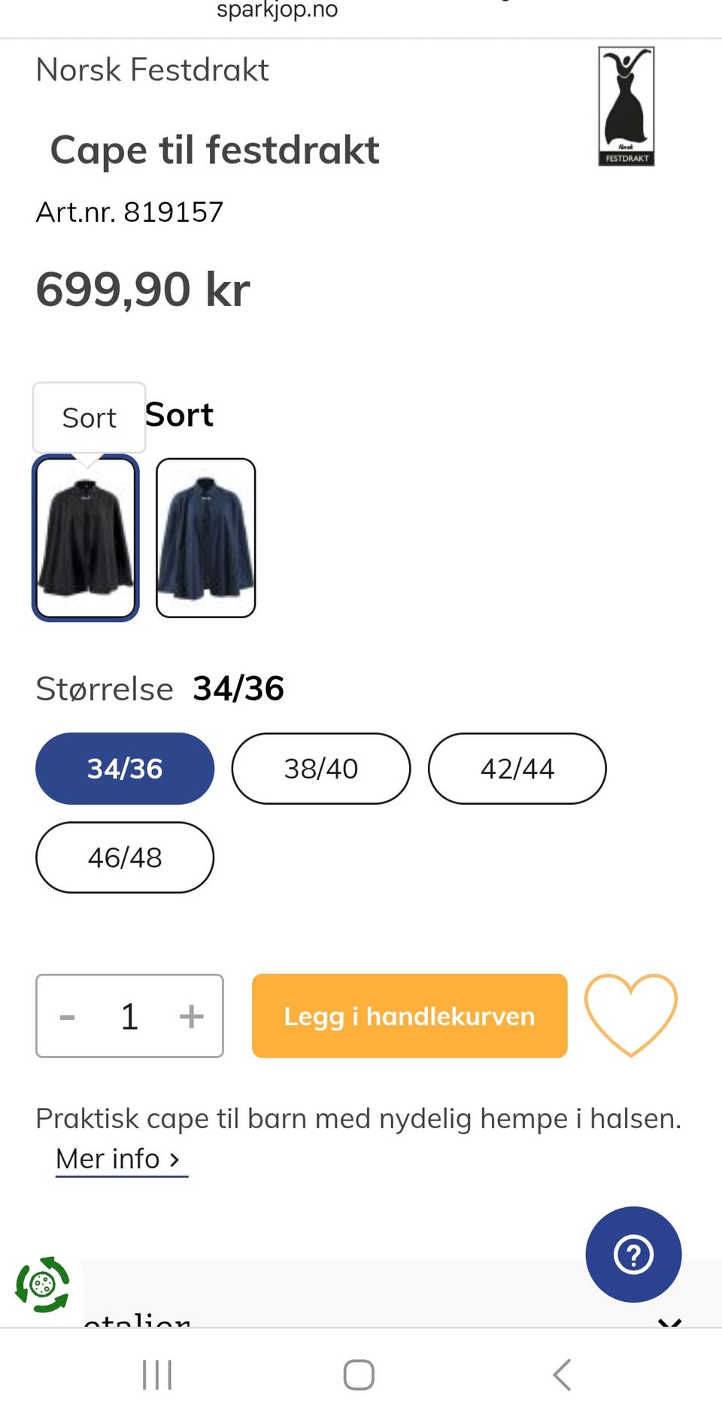Viewport: 722px width, 1423px height.
Task: Select the navy blue cape color thumbnail
Action: point(206,538)
